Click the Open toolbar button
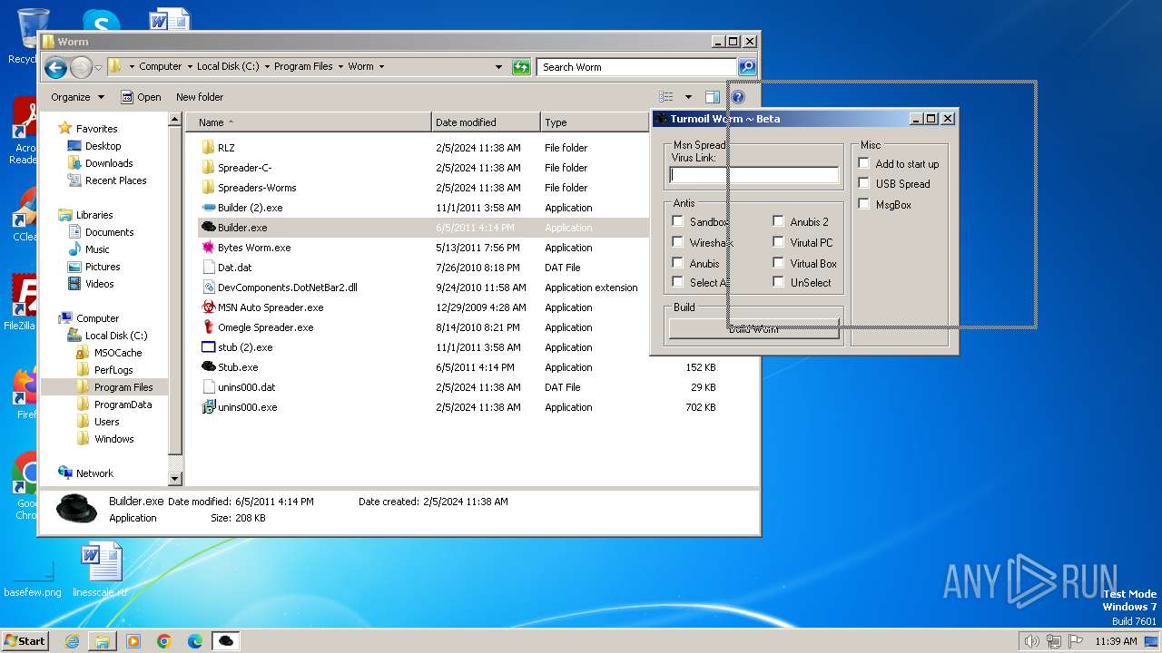 [x=141, y=97]
